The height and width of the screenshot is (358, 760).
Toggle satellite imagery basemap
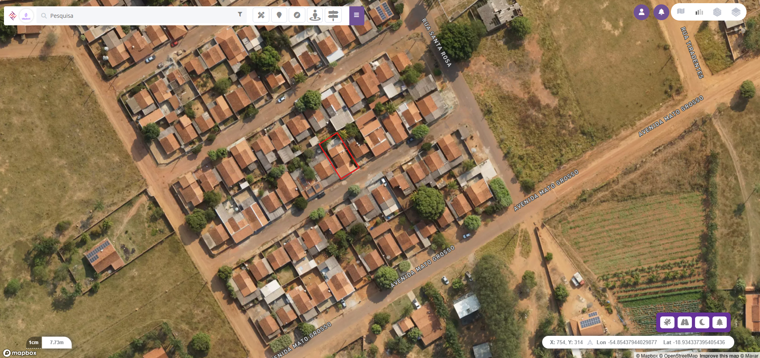pos(667,322)
